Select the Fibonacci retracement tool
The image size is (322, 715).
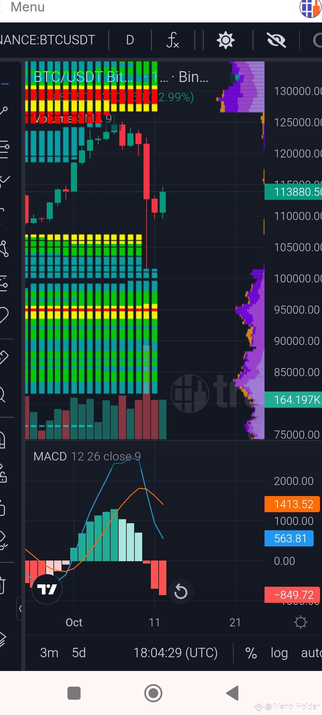(4, 150)
